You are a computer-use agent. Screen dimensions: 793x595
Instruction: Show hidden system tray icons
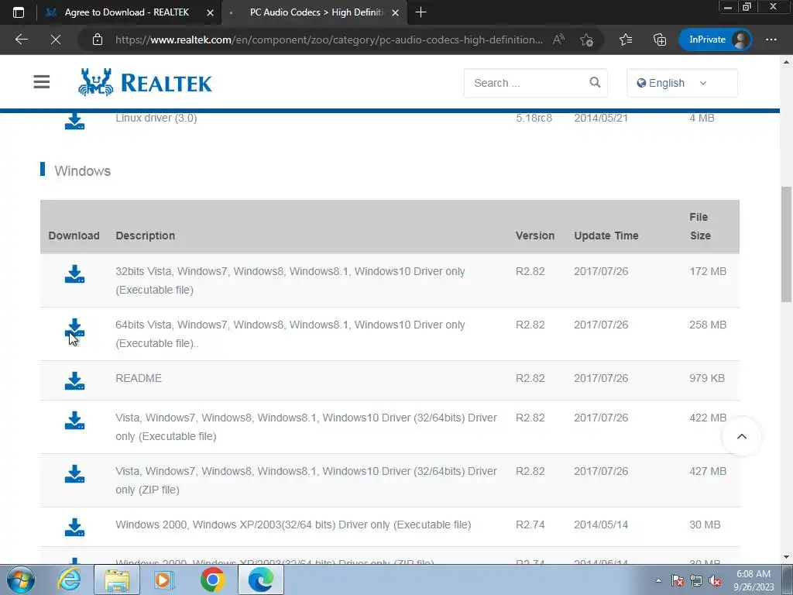(x=658, y=580)
